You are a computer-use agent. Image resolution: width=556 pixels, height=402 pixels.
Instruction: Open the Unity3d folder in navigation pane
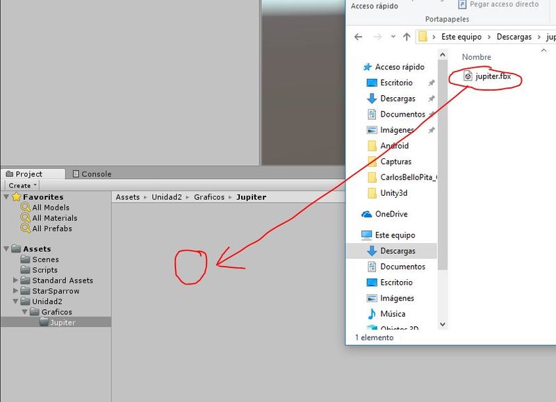pyautogui.click(x=393, y=193)
